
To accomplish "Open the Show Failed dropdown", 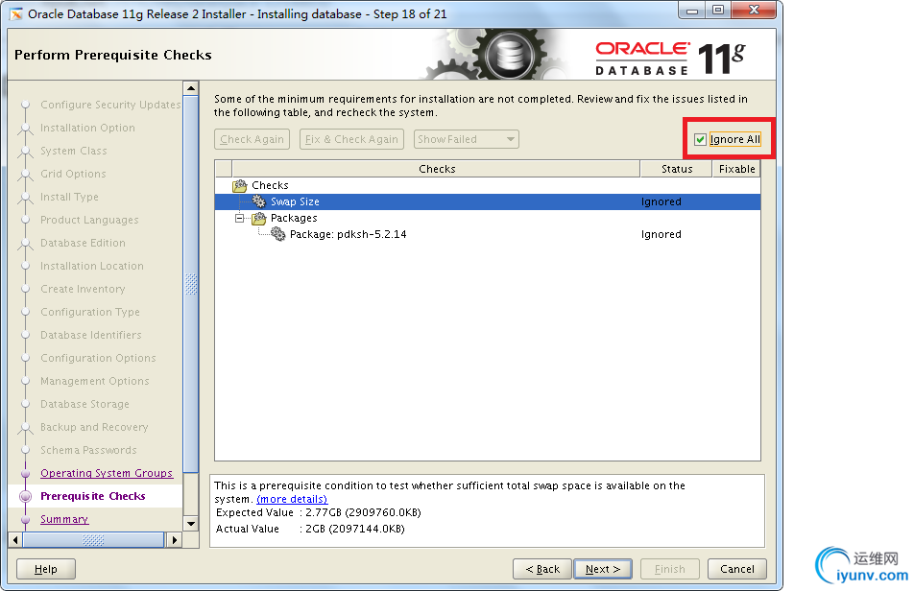I will (x=467, y=139).
